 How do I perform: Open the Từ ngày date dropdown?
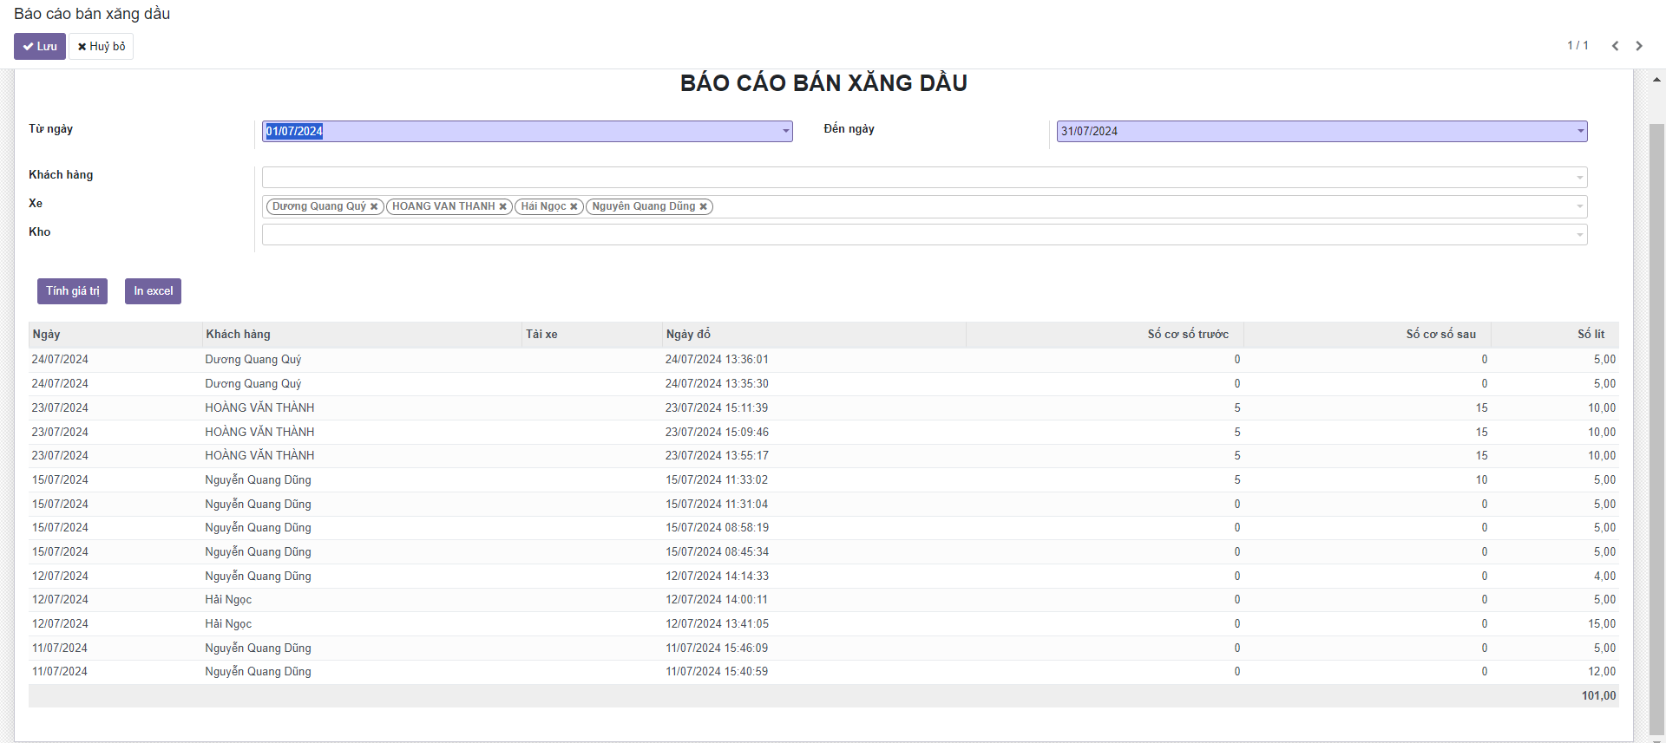click(x=785, y=132)
